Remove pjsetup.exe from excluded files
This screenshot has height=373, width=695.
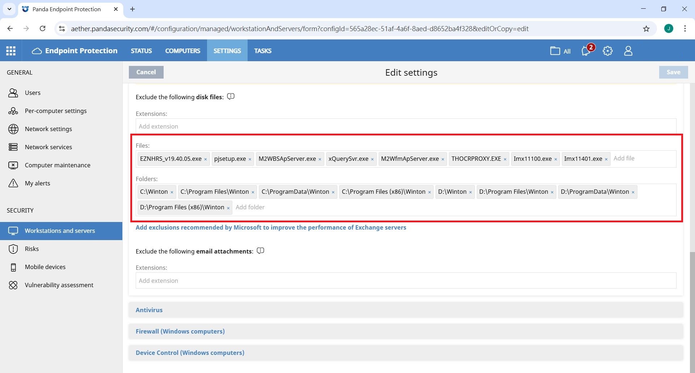pyautogui.click(x=250, y=159)
